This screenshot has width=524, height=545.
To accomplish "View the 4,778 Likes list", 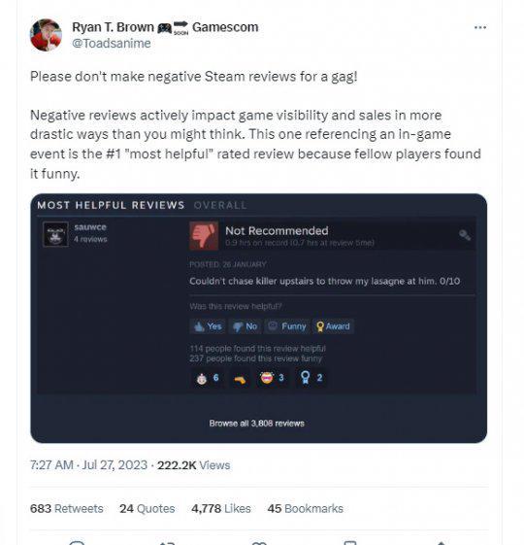I will point(221,508).
